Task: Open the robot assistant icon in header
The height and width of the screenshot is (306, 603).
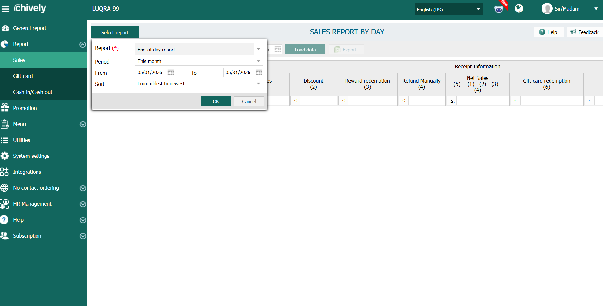Action: (499, 9)
